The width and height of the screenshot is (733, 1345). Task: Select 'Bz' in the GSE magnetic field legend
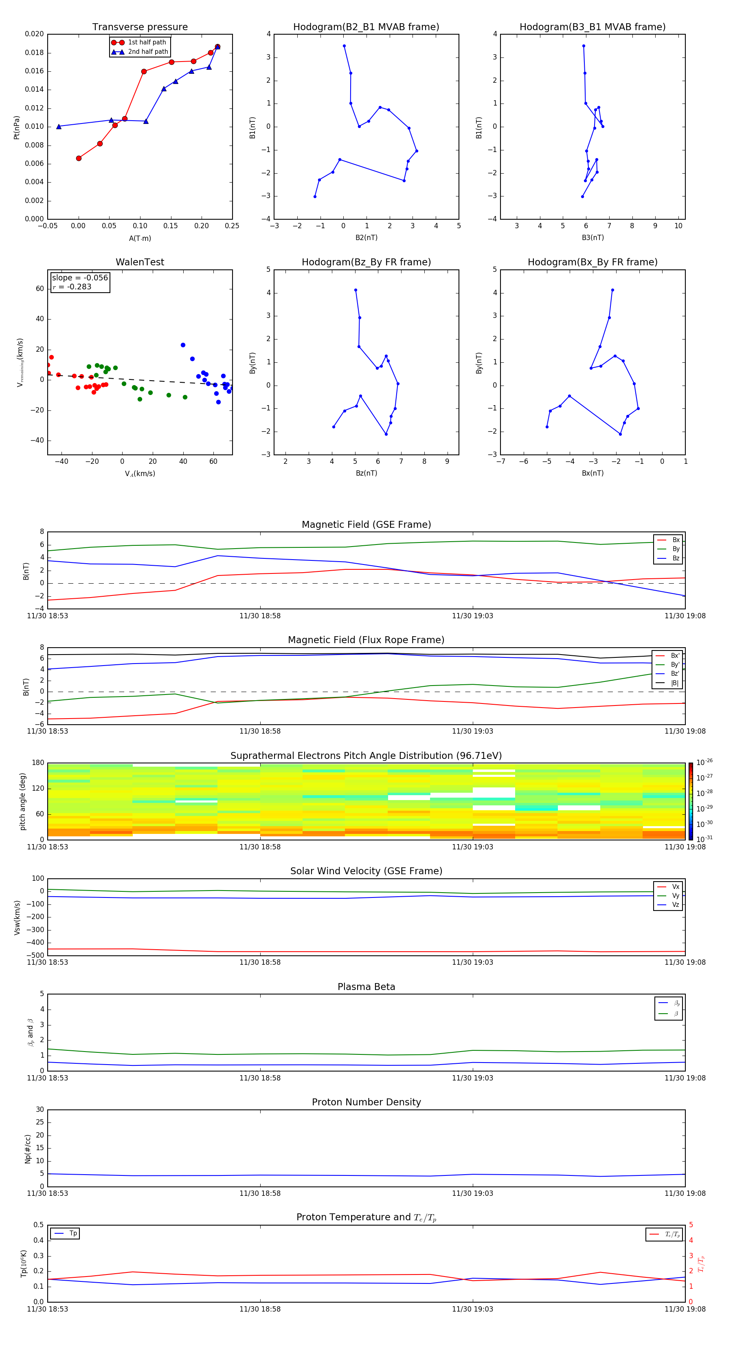coord(668,558)
